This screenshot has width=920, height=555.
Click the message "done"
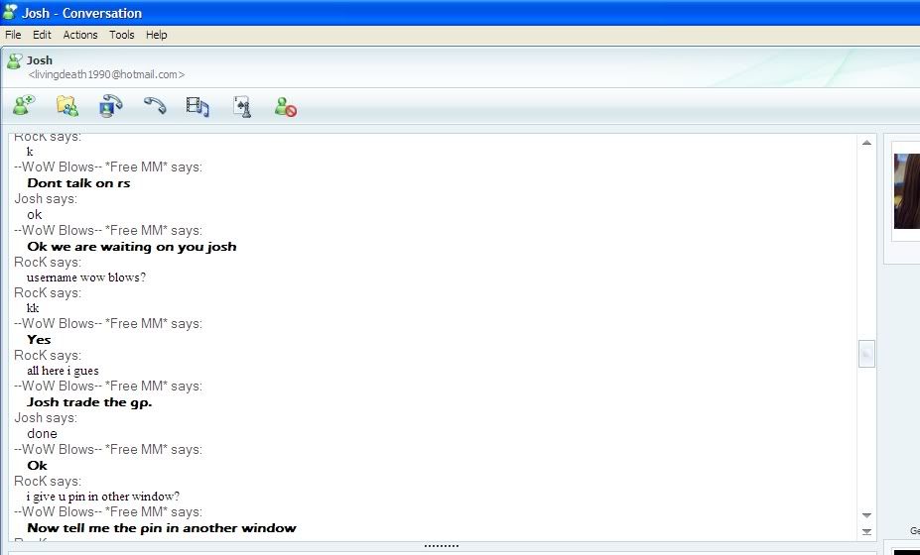point(43,434)
